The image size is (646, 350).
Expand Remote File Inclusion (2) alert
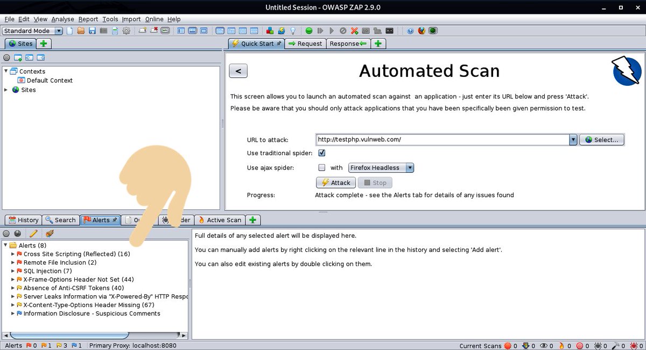click(x=13, y=262)
